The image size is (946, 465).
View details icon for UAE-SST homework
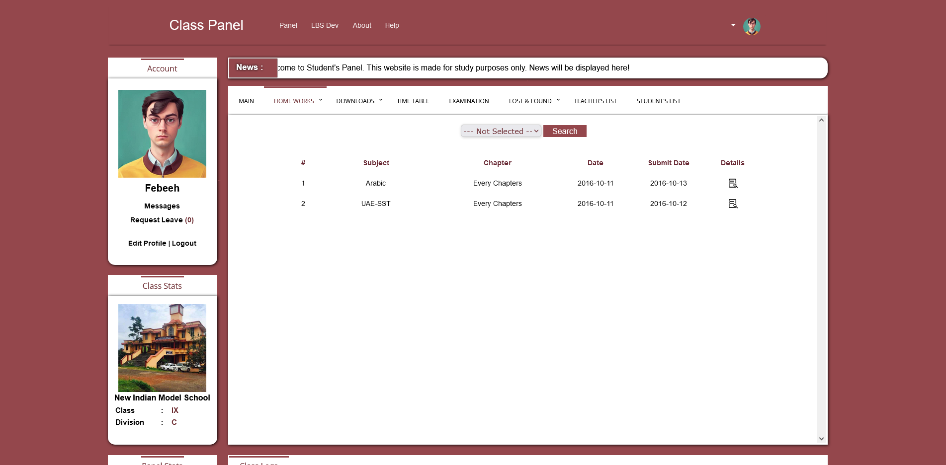click(733, 204)
